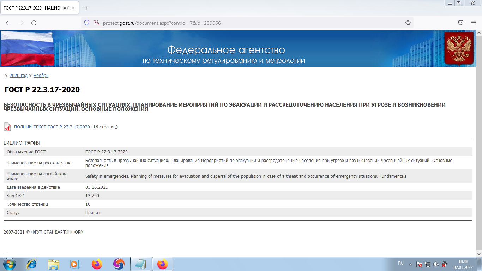Screen dimensions: 482x271
Task: Navigate to the Ноябрь breadcrumb link
Action: (41, 76)
